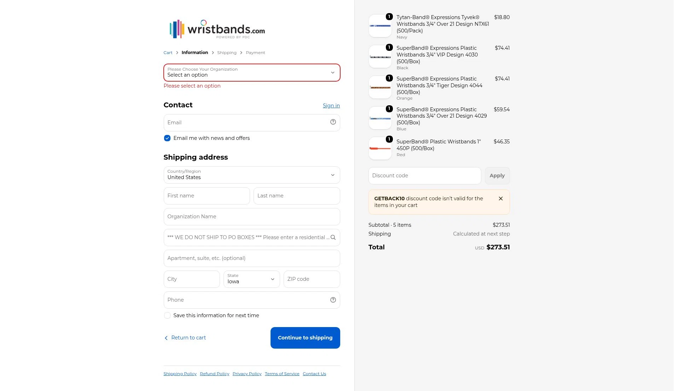Click Continue to shipping button
The width and height of the screenshot is (679, 391).
pyautogui.click(x=305, y=338)
